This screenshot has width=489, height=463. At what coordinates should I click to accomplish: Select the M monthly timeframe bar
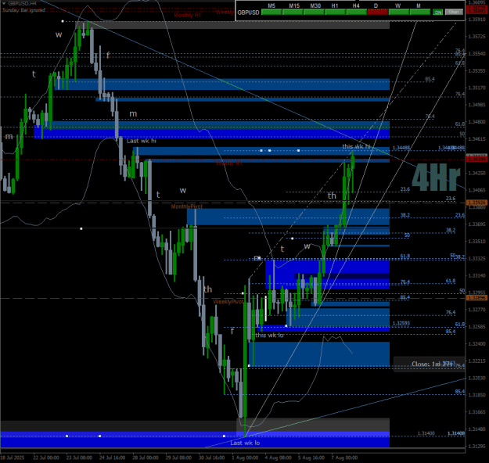click(420, 13)
